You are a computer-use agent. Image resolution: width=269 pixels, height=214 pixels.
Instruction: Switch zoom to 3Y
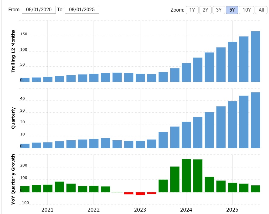click(219, 10)
